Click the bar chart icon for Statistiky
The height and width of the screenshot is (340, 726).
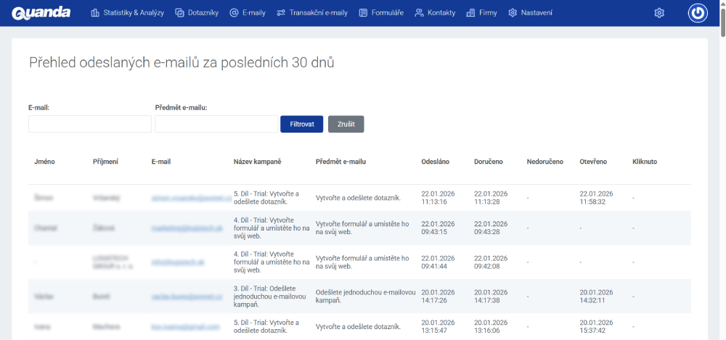tap(95, 13)
